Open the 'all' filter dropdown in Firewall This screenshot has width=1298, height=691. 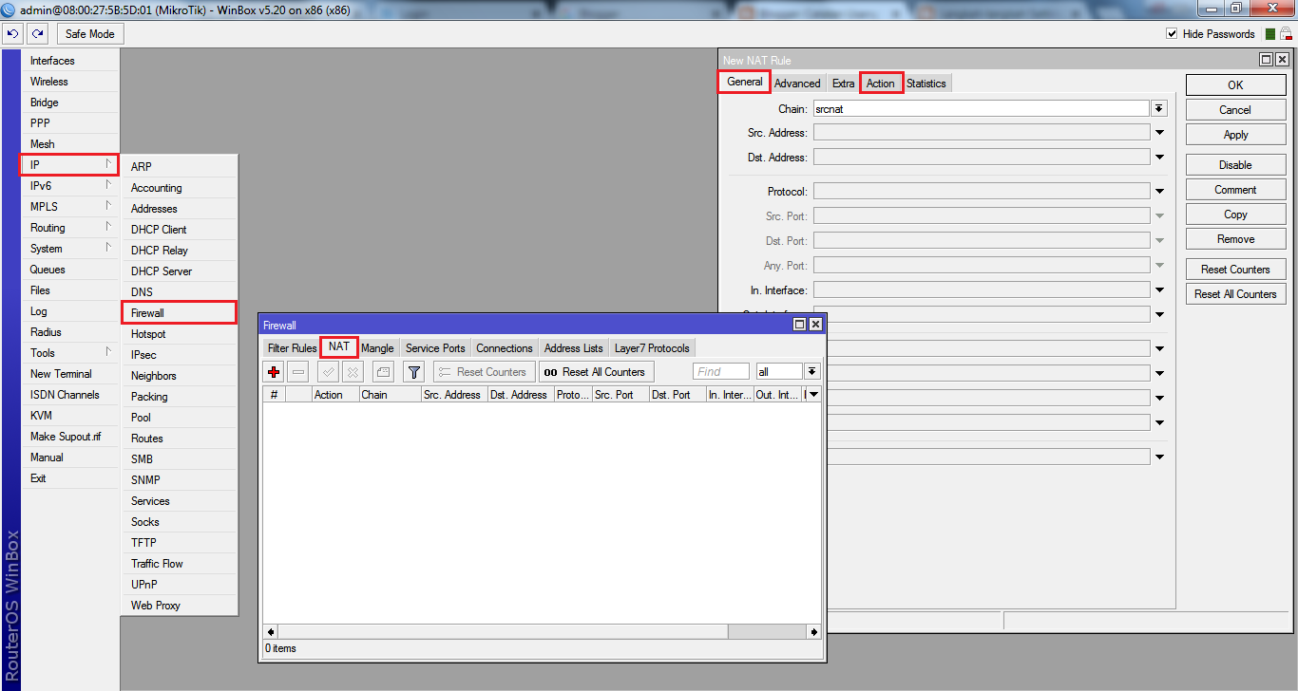tap(812, 372)
